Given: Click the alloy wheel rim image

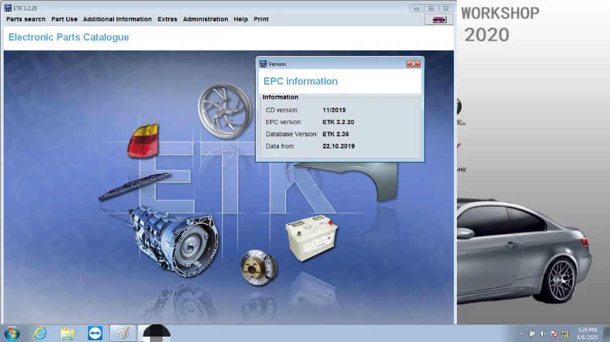Looking at the screenshot, I should click(224, 111).
